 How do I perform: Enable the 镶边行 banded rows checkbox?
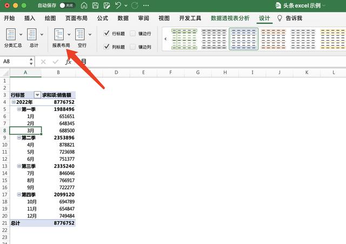pos(133,34)
